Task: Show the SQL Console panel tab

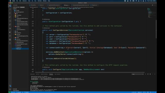Action: pyautogui.click(x=57, y=74)
